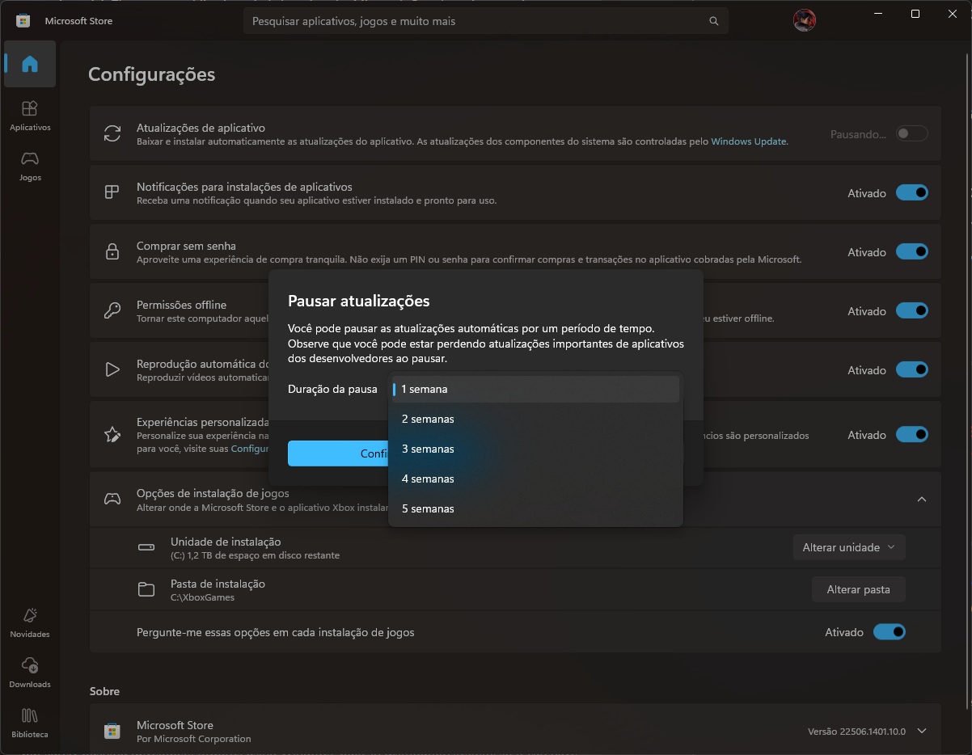972x755 pixels.
Task: Toggle Permissões offline switch
Action: pyautogui.click(x=911, y=310)
